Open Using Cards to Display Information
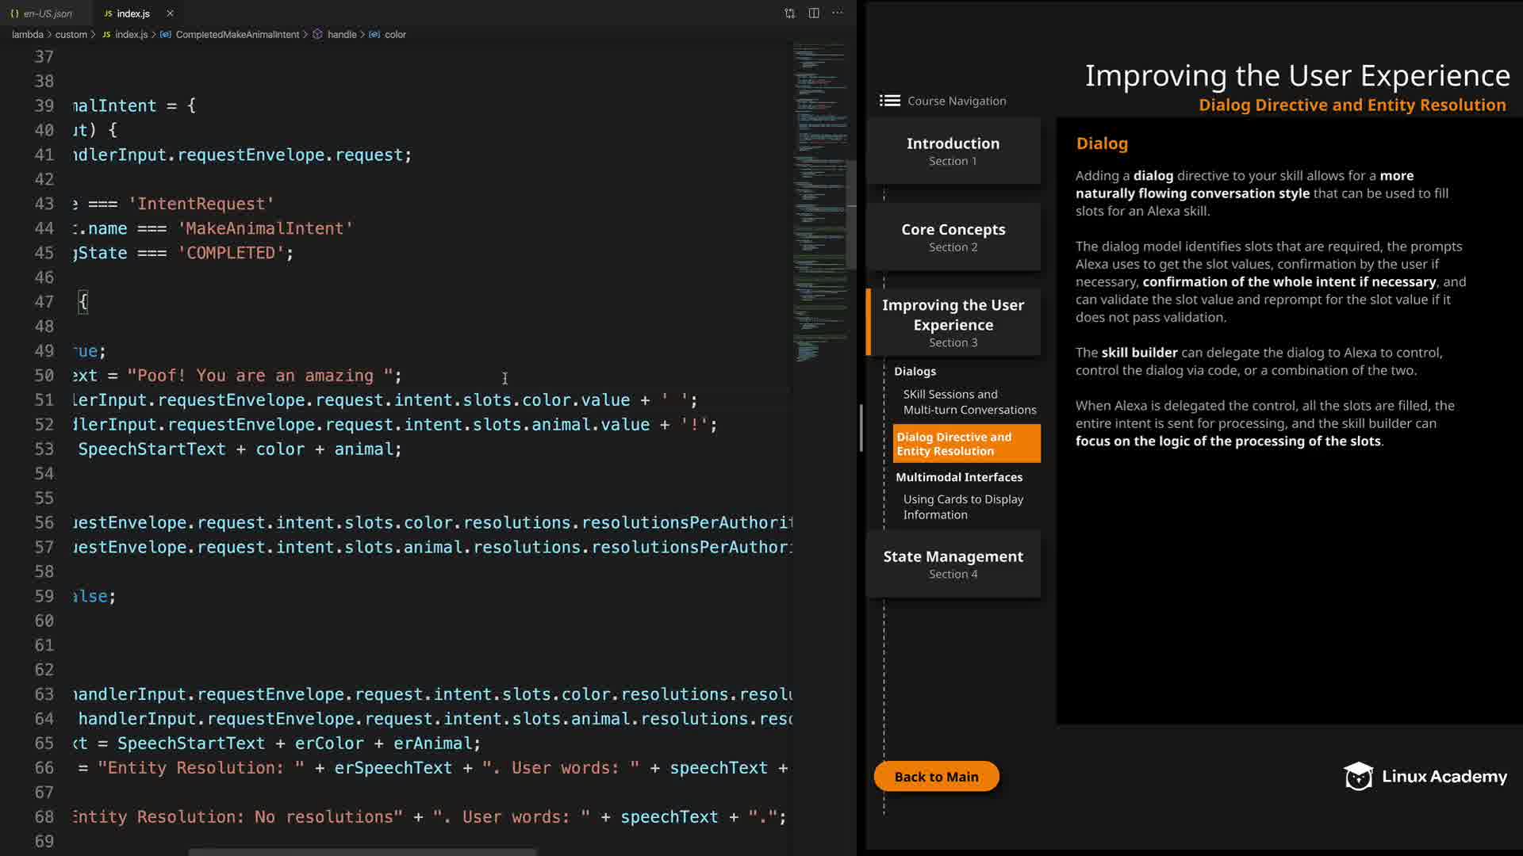This screenshot has height=856, width=1523. [962, 507]
